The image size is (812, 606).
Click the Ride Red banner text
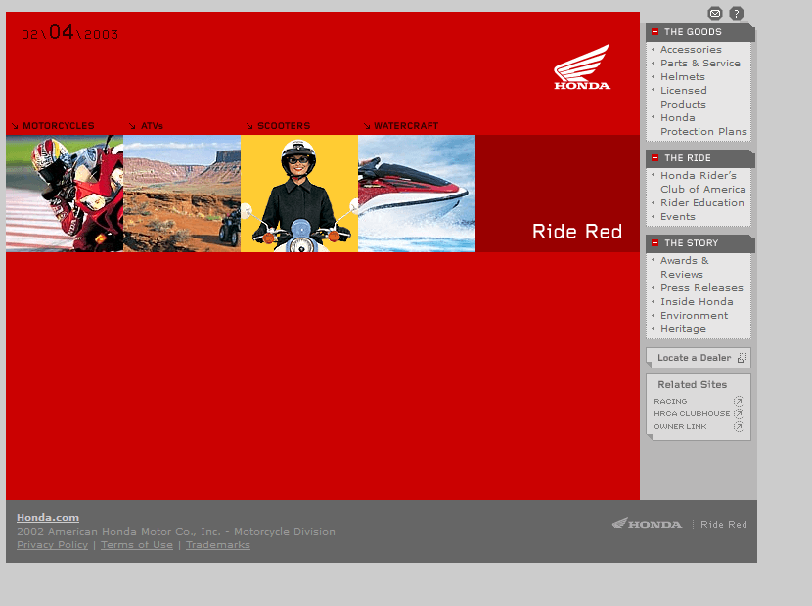577,232
